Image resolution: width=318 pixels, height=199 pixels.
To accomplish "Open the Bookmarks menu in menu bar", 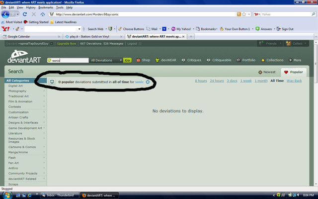I will [46, 7].
